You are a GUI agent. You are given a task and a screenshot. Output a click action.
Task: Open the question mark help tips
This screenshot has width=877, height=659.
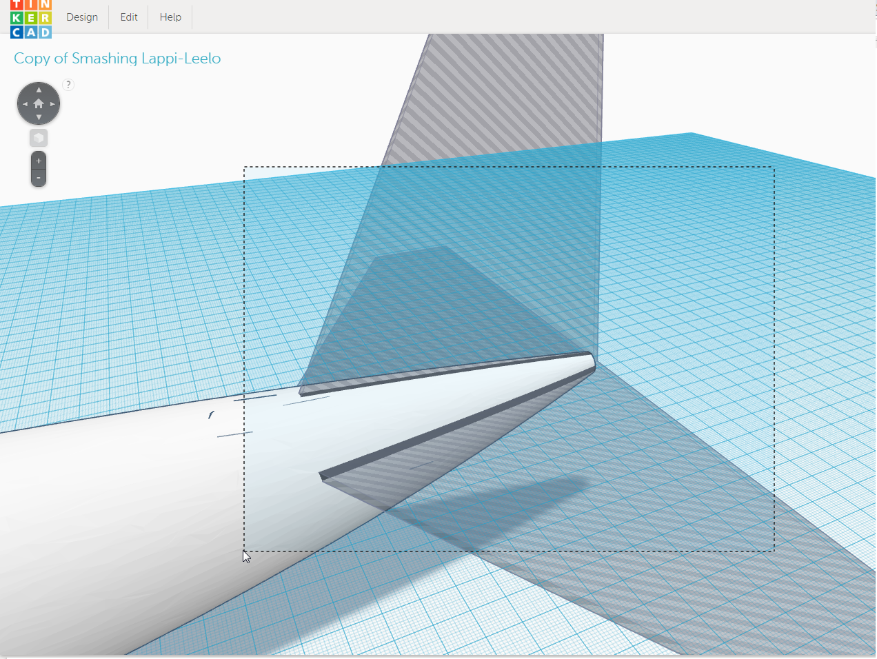tap(68, 84)
